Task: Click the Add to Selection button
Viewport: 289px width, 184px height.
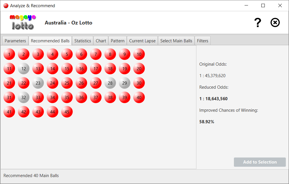Action: point(259,162)
